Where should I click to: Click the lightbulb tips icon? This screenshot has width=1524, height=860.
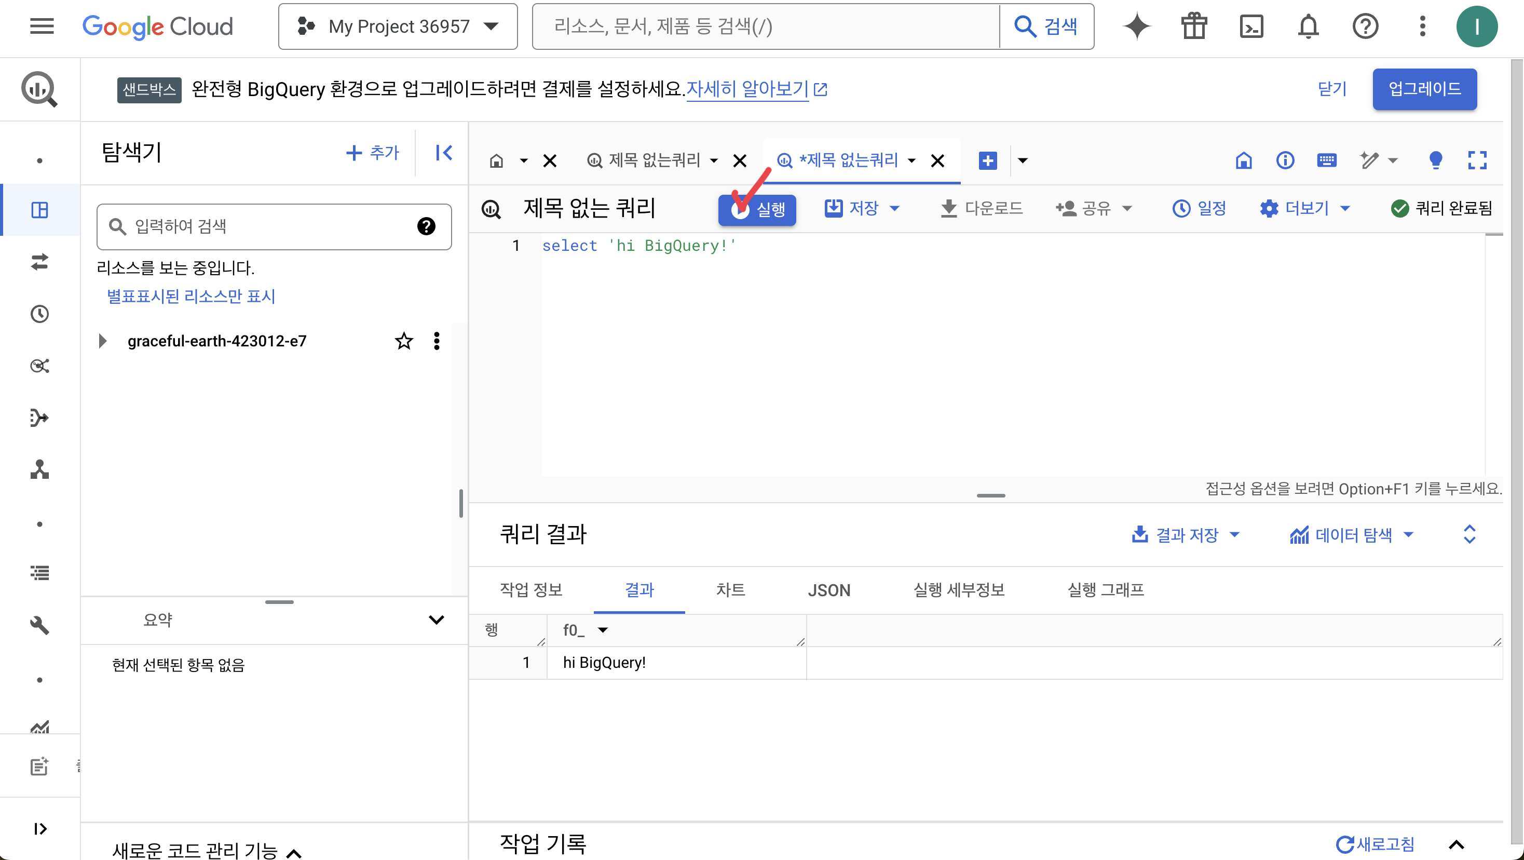coord(1435,160)
